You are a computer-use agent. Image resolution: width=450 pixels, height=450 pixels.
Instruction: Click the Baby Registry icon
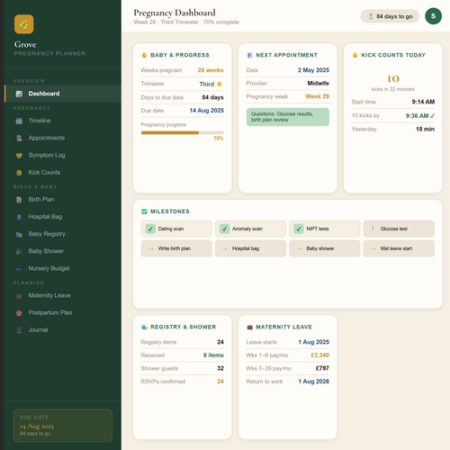tap(19, 234)
